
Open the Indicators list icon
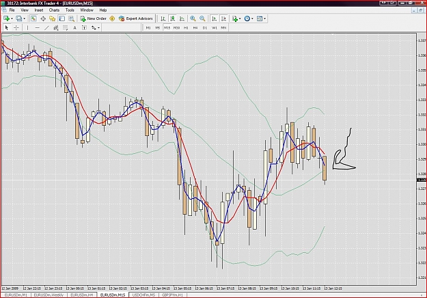click(235, 18)
